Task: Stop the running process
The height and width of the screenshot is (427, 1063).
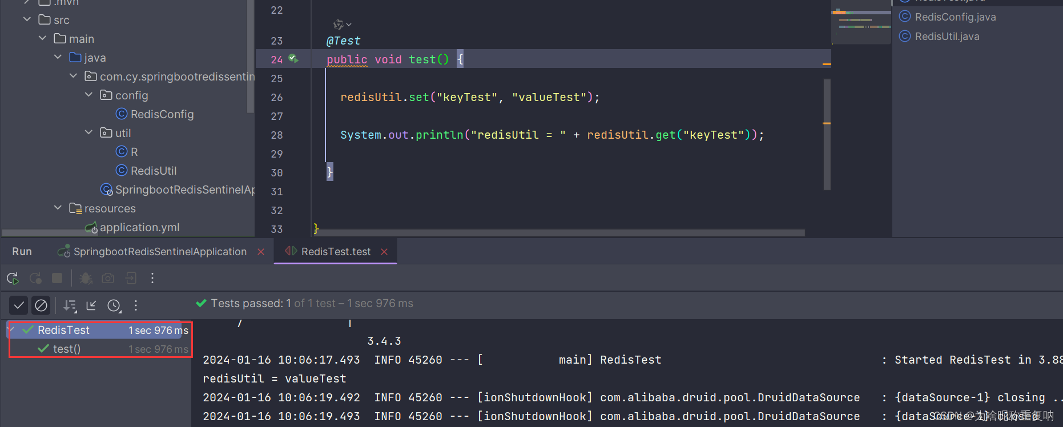Action: coord(57,278)
